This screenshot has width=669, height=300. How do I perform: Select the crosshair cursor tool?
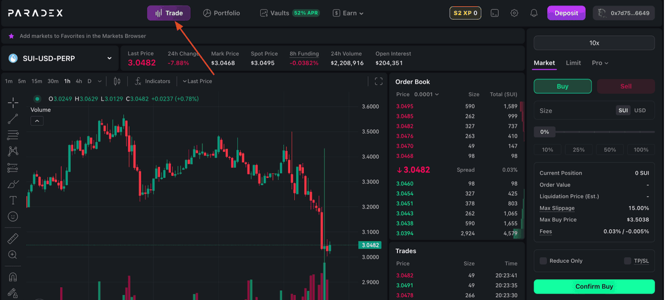coord(13,103)
